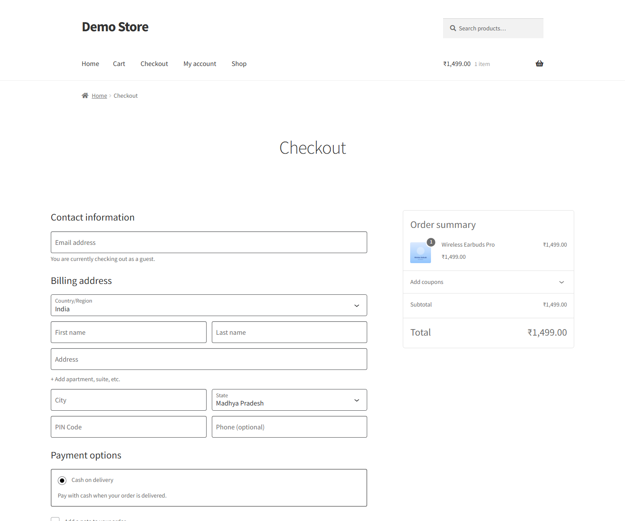Click the shopping basket icon in header
The height and width of the screenshot is (521, 625).
click(539, 64)
